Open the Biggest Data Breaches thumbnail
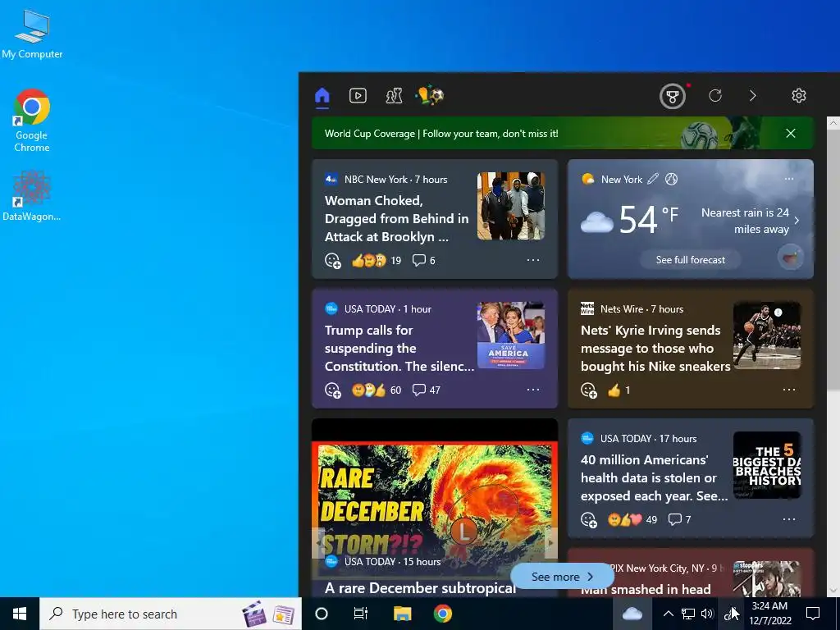Image resolution: width=840 pixels, height=630 pixels. [x=767, y=465]
